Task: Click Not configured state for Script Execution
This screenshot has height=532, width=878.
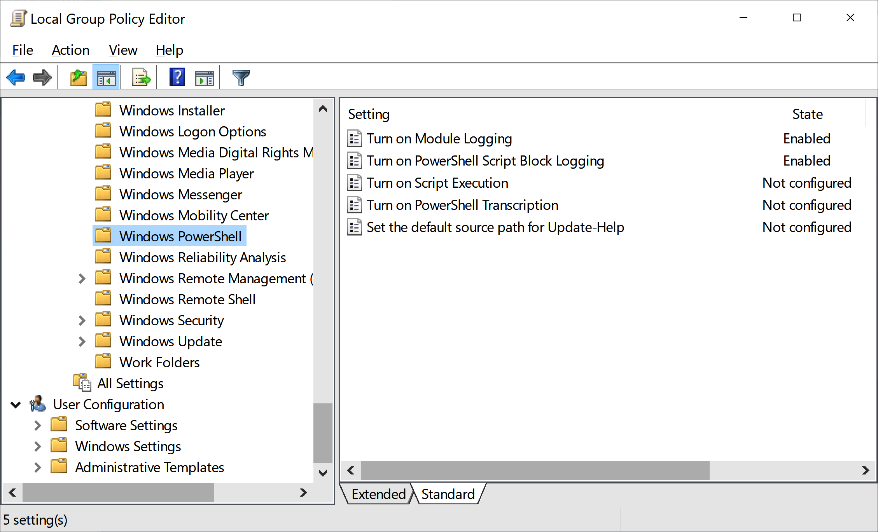Action: pyautogui.click(x=807, y=183)
